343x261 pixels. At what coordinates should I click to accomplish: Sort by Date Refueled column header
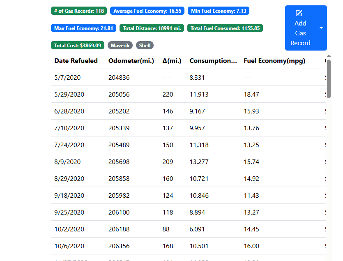[x=76, y=61]
